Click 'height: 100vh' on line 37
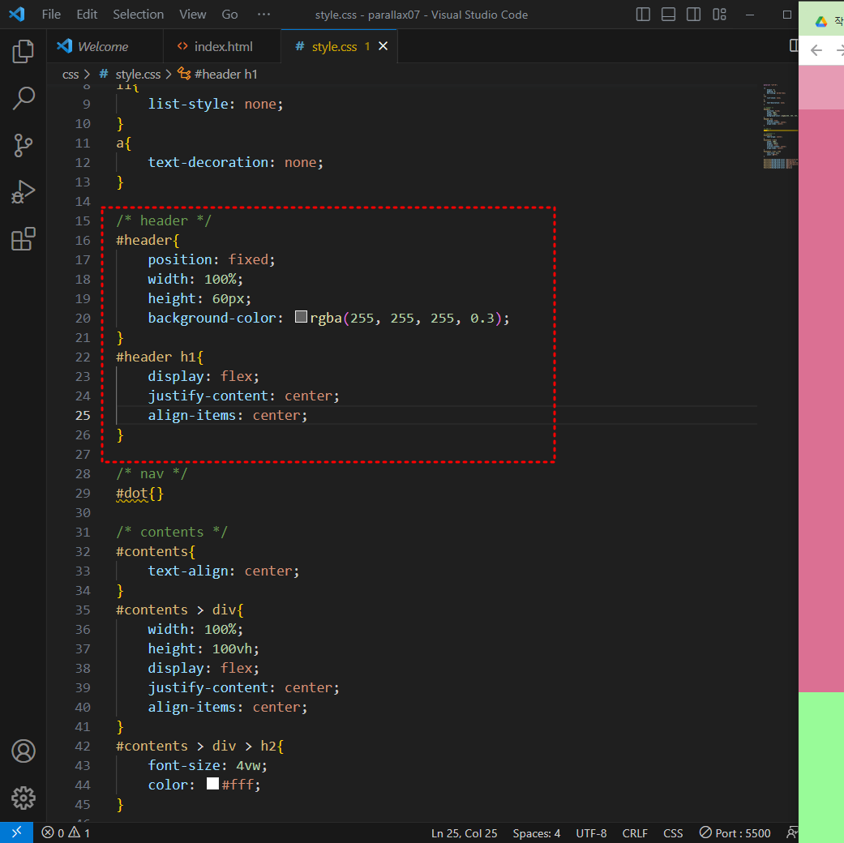 [x=199, y=648]
